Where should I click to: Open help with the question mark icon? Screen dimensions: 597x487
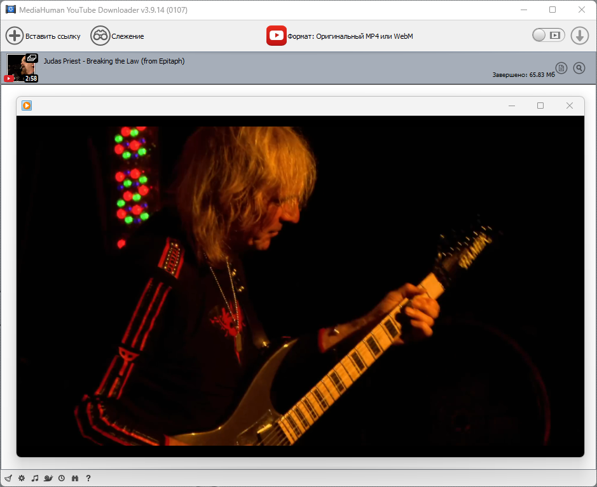(88, 478)
